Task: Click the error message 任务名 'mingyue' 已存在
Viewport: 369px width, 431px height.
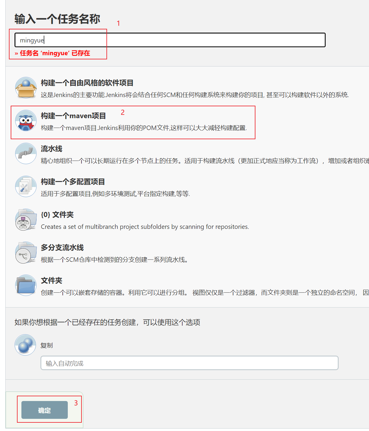Action: pos(52,53)
